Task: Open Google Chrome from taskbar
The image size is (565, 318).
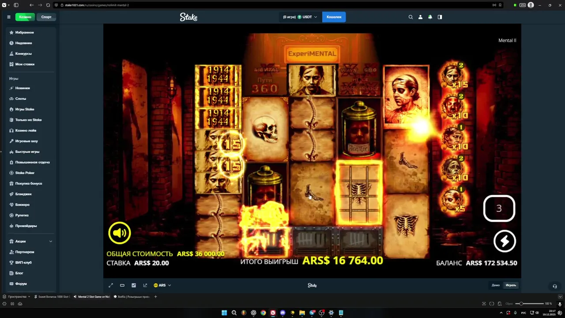Action: [263, 313]
